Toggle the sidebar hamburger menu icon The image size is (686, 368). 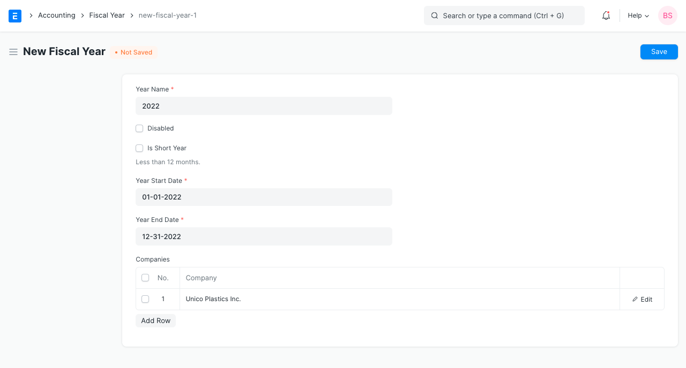(x=13, y=52)
